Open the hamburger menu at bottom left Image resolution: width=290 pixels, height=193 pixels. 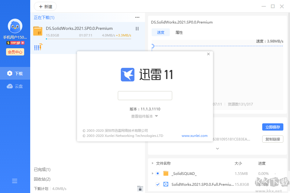14,181
